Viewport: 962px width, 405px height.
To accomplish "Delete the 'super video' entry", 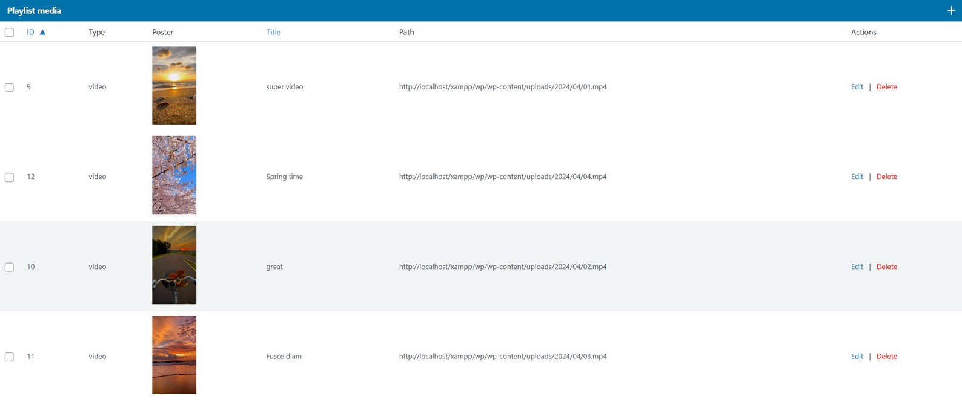I will point(886,87).
